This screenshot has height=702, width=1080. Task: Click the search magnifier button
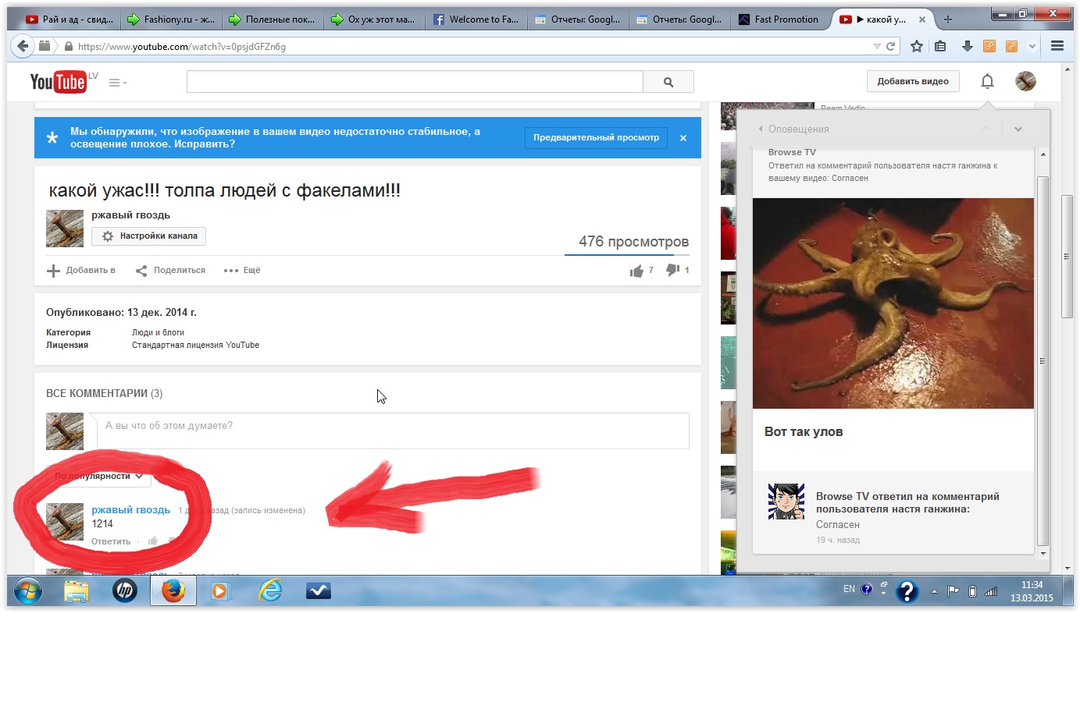click(x=668, y=81)
